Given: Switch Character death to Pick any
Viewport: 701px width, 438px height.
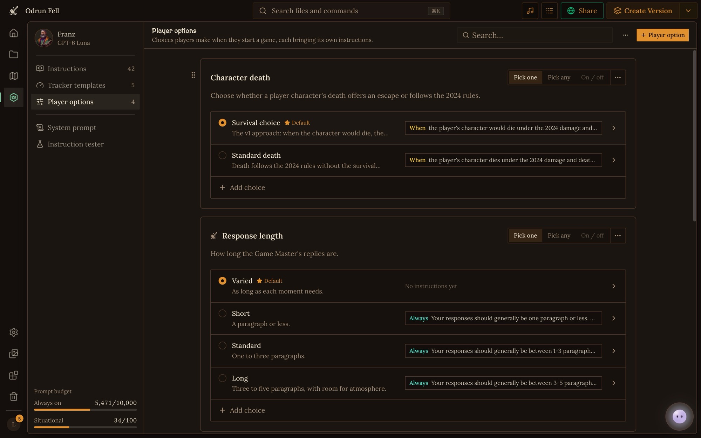Looking at the screenshot, I should [559, 77].
